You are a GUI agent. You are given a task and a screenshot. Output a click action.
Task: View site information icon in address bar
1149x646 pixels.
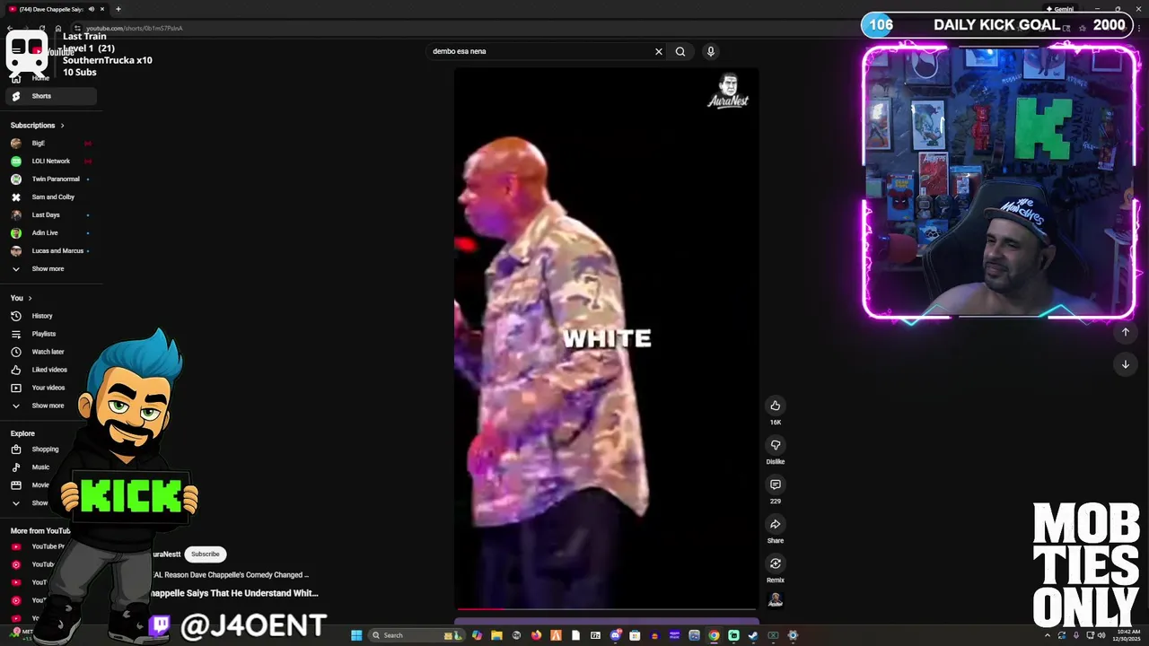pyautogui.click(x=78, y=28)
